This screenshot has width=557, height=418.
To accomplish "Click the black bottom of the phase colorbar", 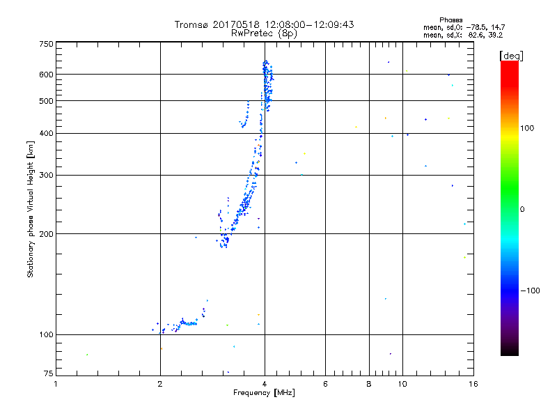I will [x=510, y=350].
